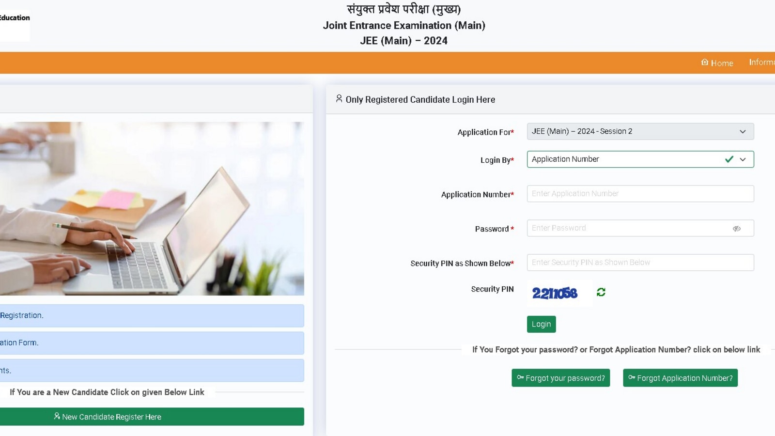Click Forgot Application Number? button
The image size is (775, 436).
pyautogui.click(x=680, y=378)
